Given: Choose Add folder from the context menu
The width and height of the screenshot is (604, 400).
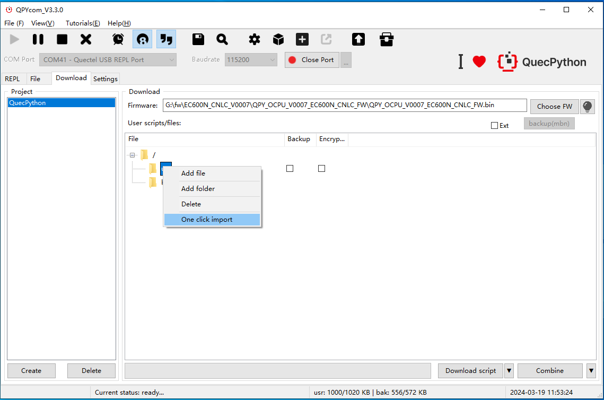Looking at the screenshot, I should [212, 189].
